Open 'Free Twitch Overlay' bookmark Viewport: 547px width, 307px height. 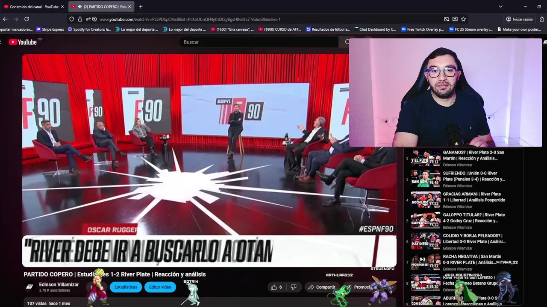[x=423, y=29]
